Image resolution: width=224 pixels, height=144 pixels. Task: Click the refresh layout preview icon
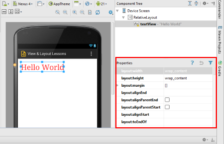click(x=97, y=12)
